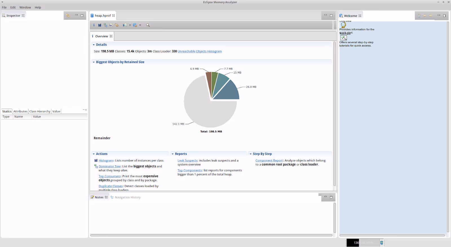Click the Run Expert System Test toolbar icon
Screen dimensions: 451x247
[x=125, y=25]
